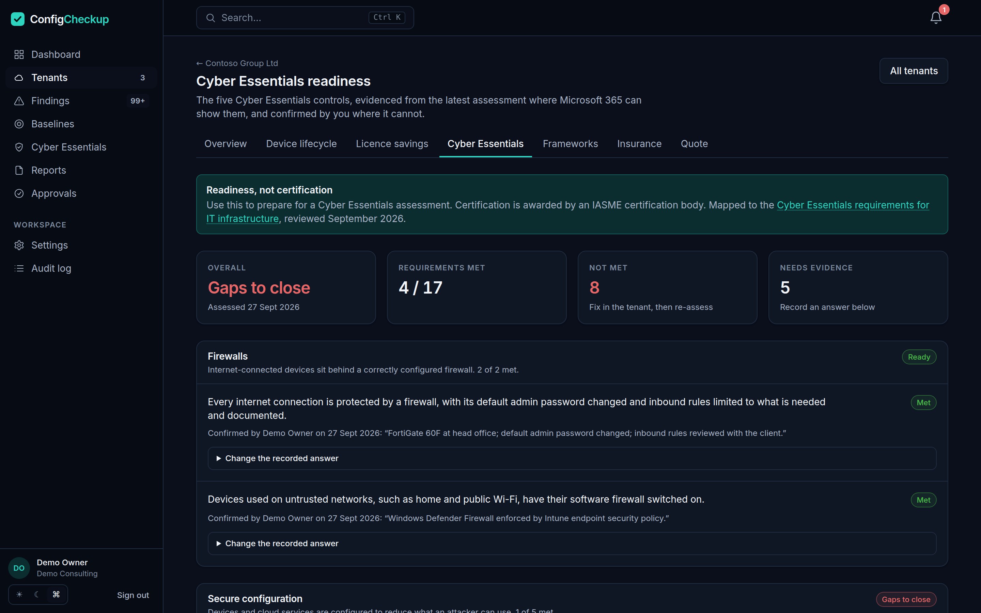
Task: Click the Needs Evidence count "5"
Action: coord(785,287)
